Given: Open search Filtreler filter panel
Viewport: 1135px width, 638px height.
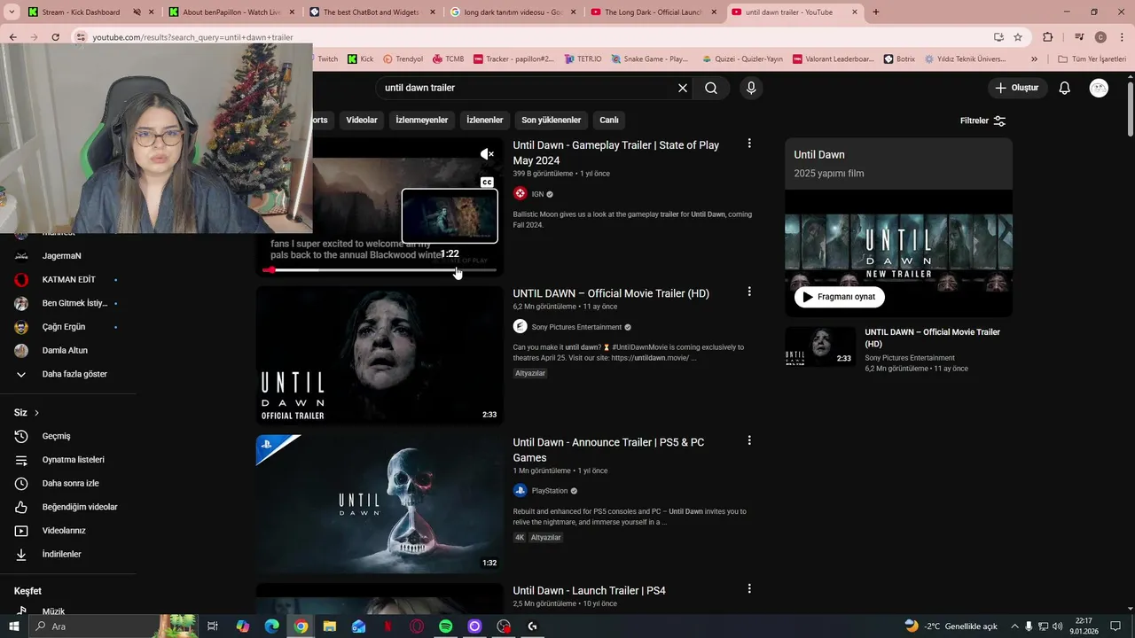Looking at the screenshot, I should pos(982,121).
